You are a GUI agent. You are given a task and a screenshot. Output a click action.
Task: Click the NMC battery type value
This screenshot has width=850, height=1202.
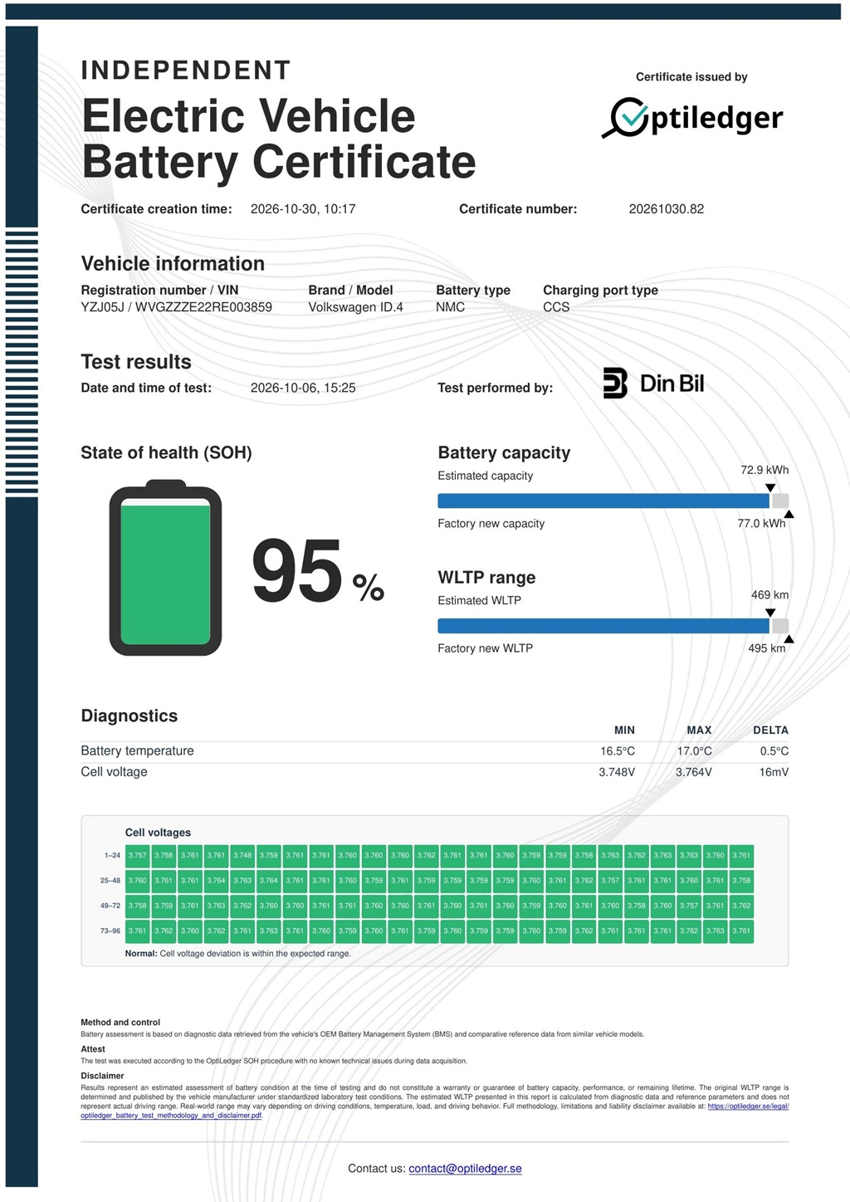coord(450,307)
